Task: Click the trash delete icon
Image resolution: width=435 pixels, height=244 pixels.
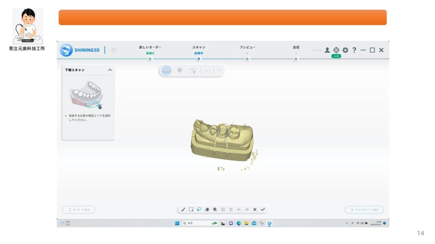Action: (x=231, y=209)
